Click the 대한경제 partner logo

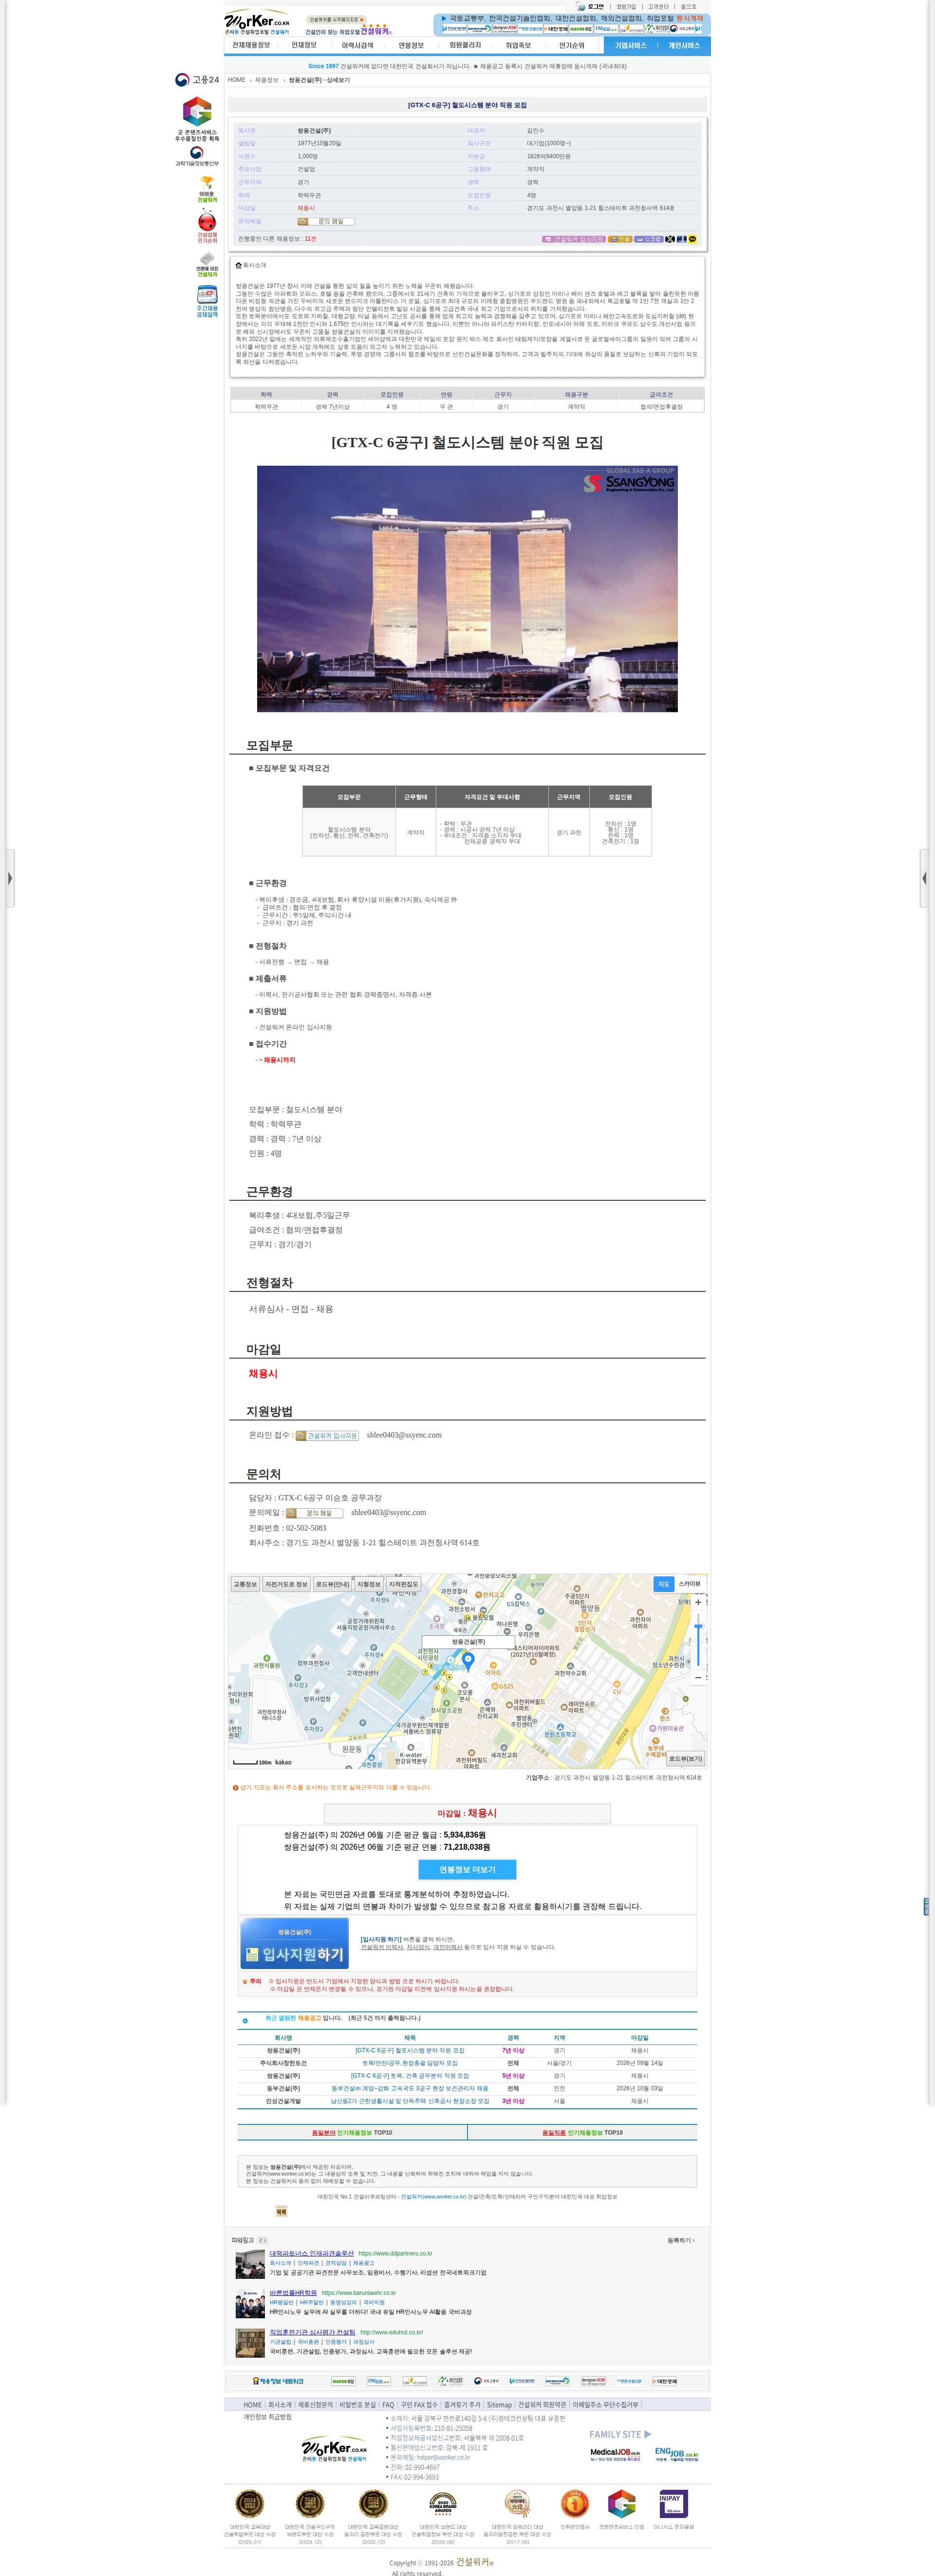665,2381
